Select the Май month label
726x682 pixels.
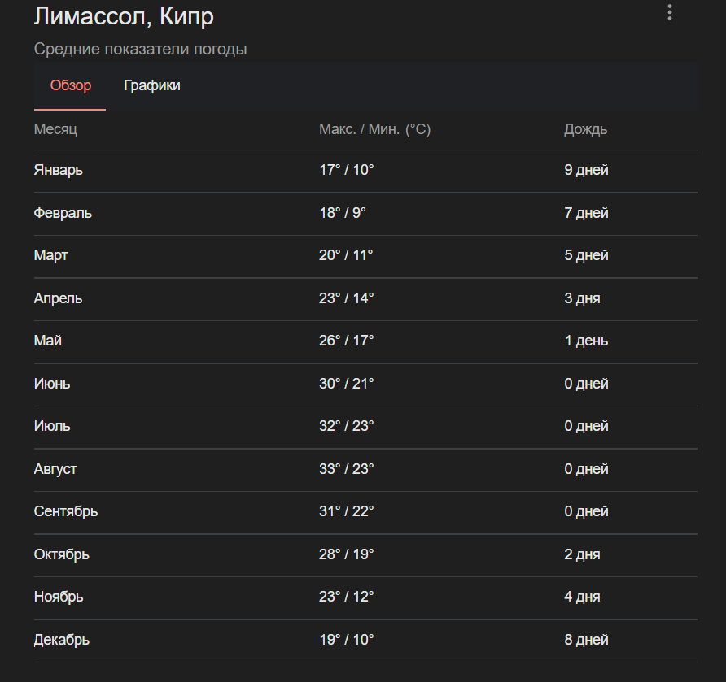click(x=48, y=341)
